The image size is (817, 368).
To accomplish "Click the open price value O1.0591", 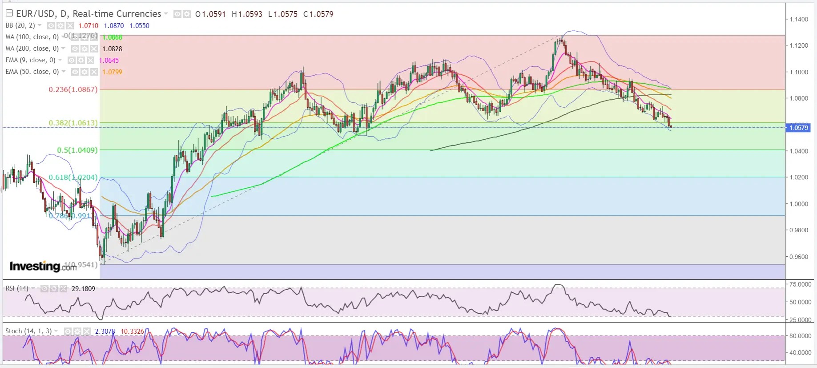I will pos(210,14).
